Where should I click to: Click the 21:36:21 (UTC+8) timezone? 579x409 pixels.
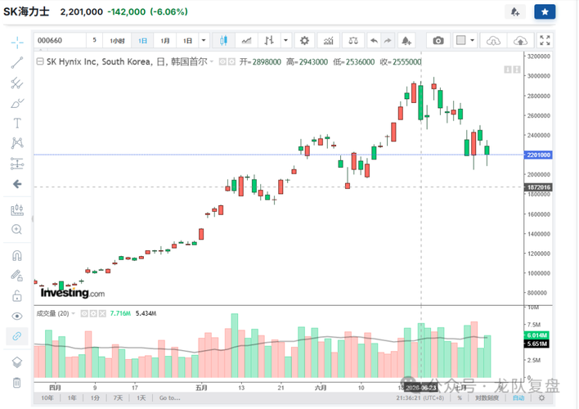pos(420,398)
